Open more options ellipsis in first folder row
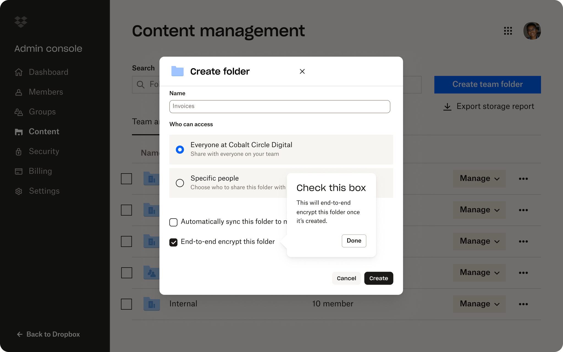Viewport: 563px width, 352px height. tap(523, 179)
